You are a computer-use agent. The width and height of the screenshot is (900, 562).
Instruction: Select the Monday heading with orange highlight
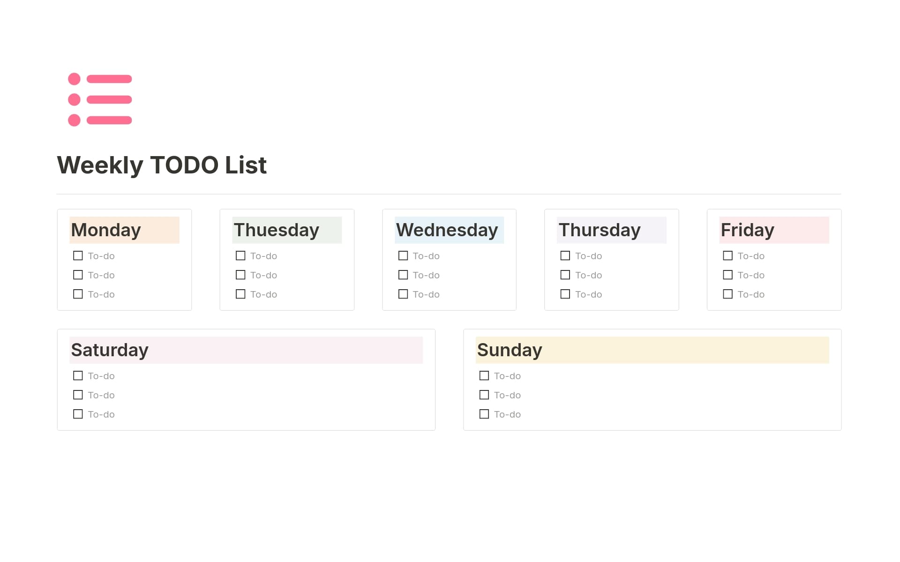pyautogui.click(x=105, y=230)
